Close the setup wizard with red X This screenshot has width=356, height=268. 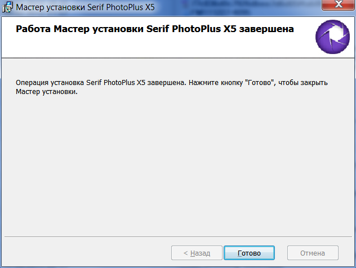339,5
